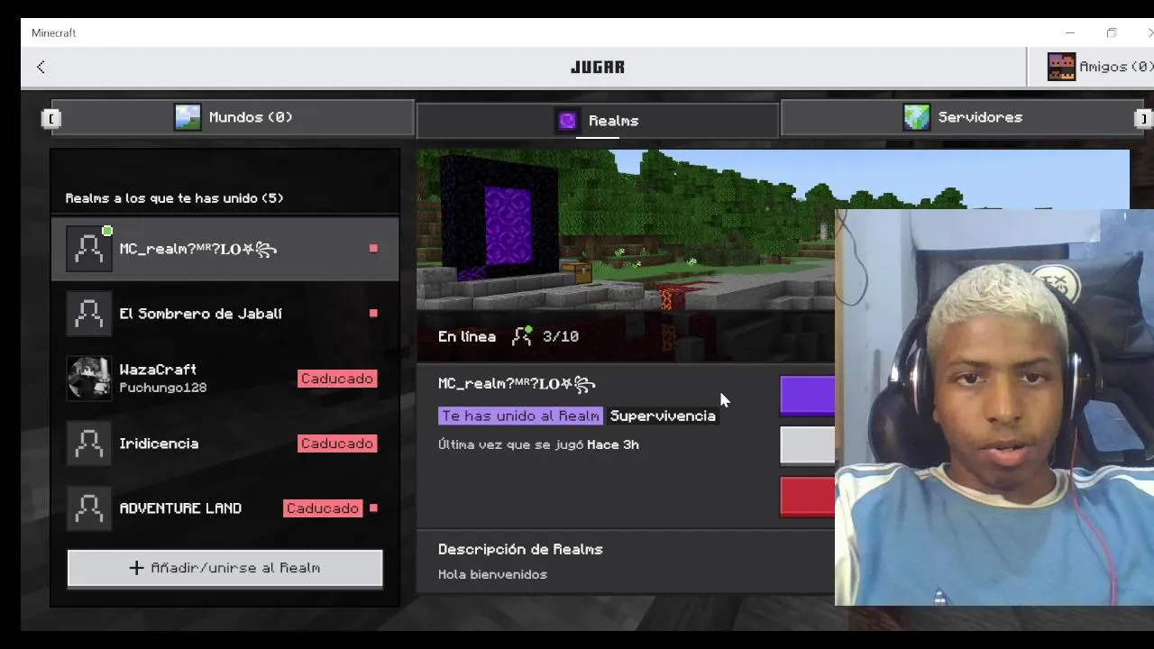The width and height of the screenshot is (1154, 649).
Task: Select the Realms tab
Action: pyautogui.click(x=598, y=121)
